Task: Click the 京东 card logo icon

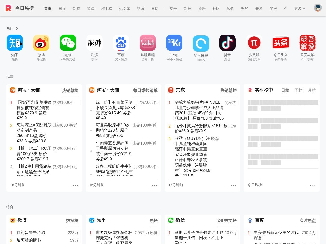Action: pos(171,90)
